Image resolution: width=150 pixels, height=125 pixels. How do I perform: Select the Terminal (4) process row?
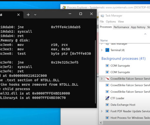124,50
